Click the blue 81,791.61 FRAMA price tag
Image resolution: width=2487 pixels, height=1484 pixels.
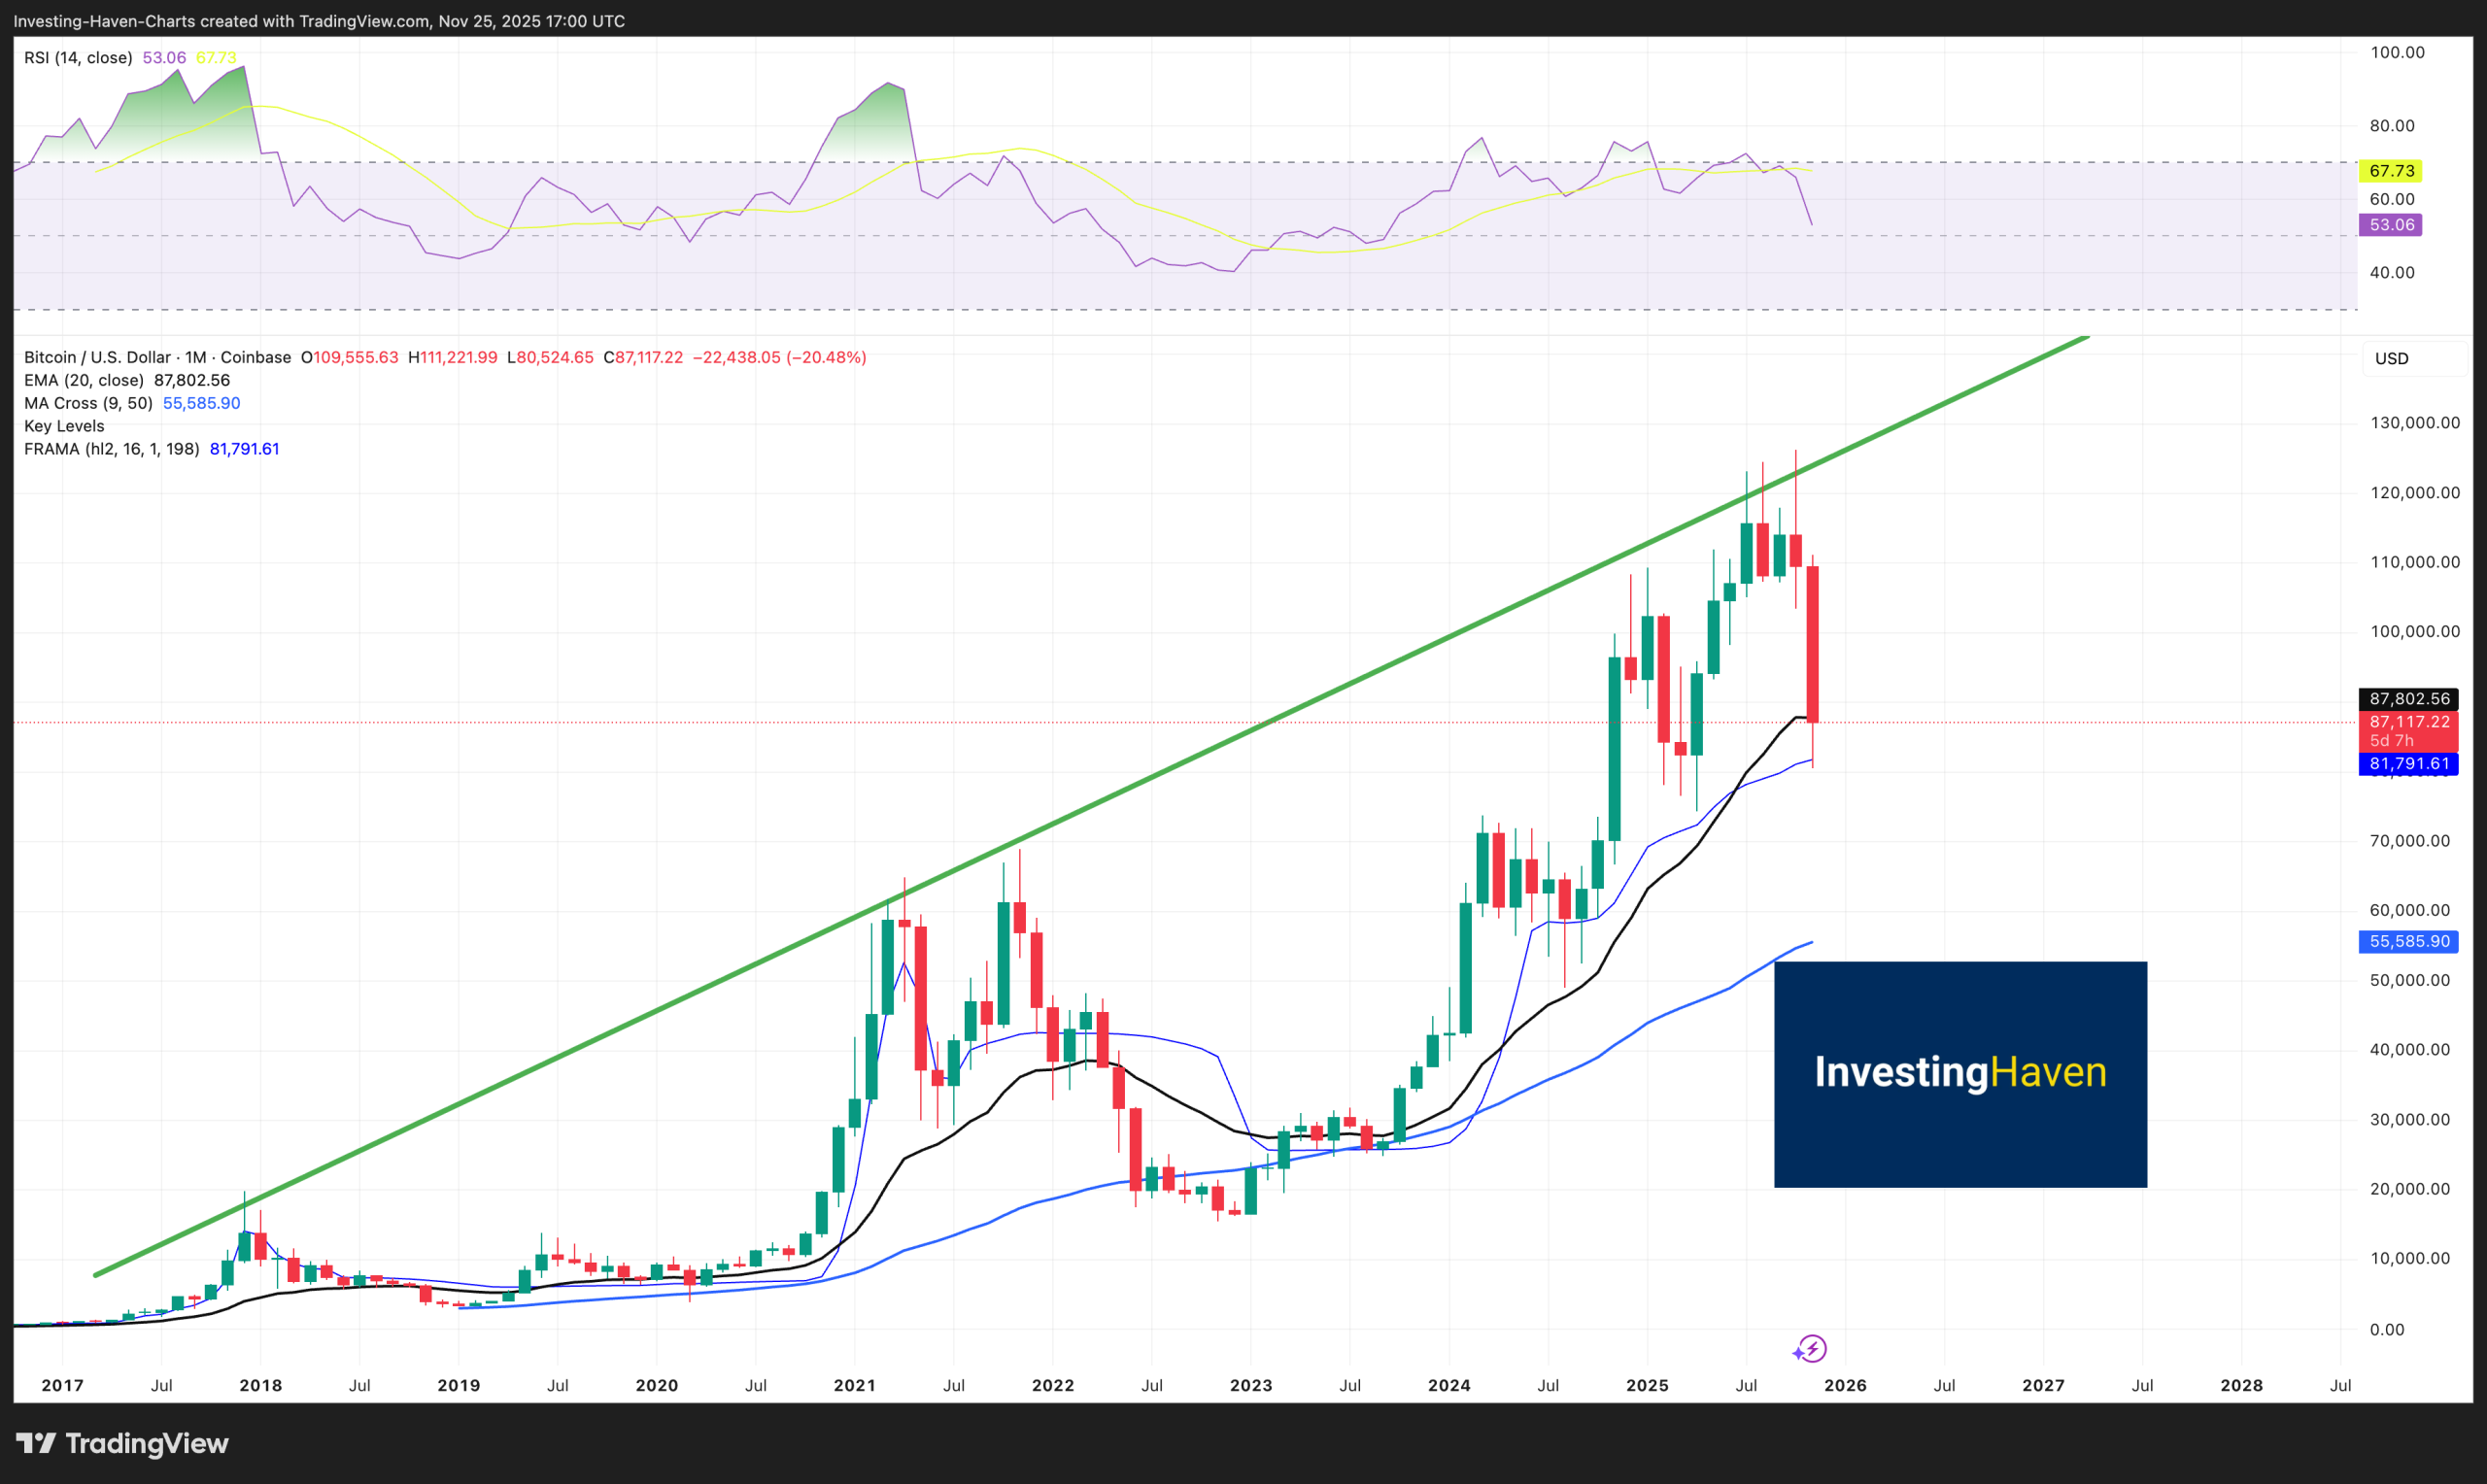(2408, 763)
